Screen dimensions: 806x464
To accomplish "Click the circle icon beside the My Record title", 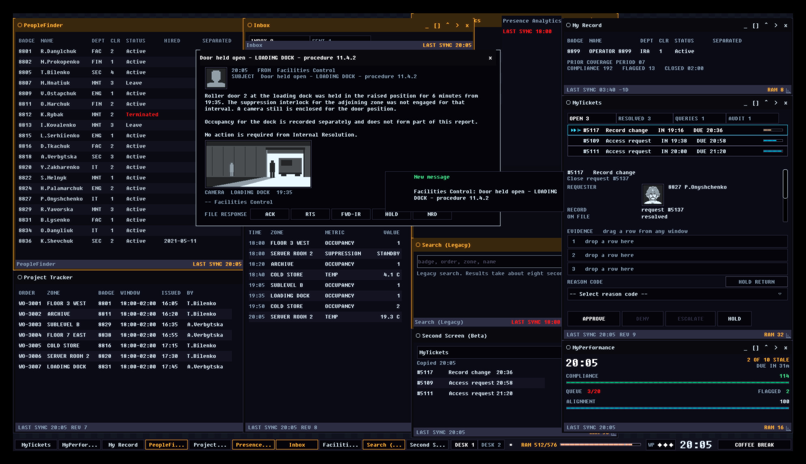I will pyautogui.click(x=568, y=25).
